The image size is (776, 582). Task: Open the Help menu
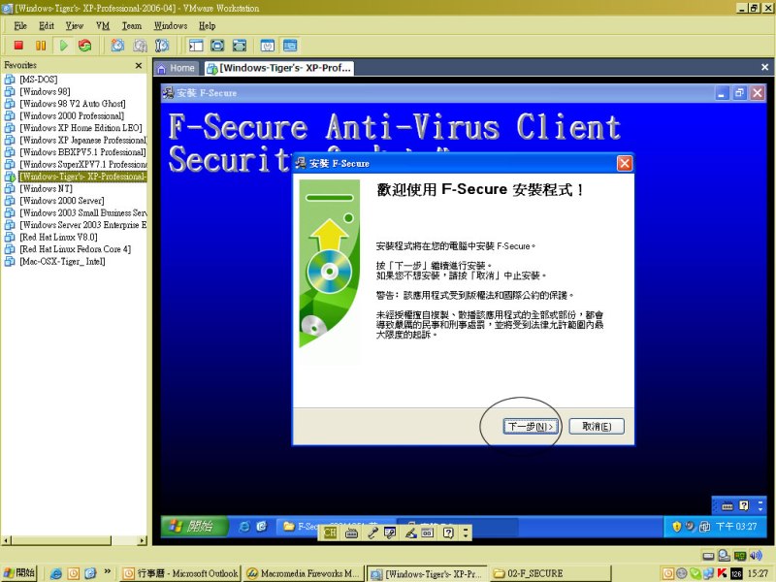(207, 26)
